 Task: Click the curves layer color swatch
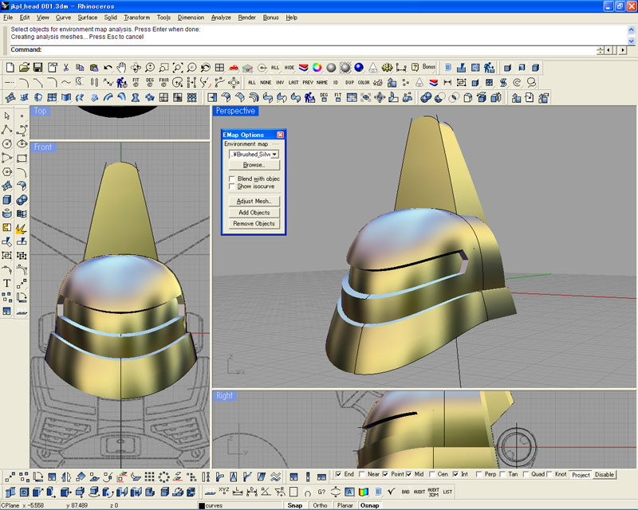click(x=202, y=505)
